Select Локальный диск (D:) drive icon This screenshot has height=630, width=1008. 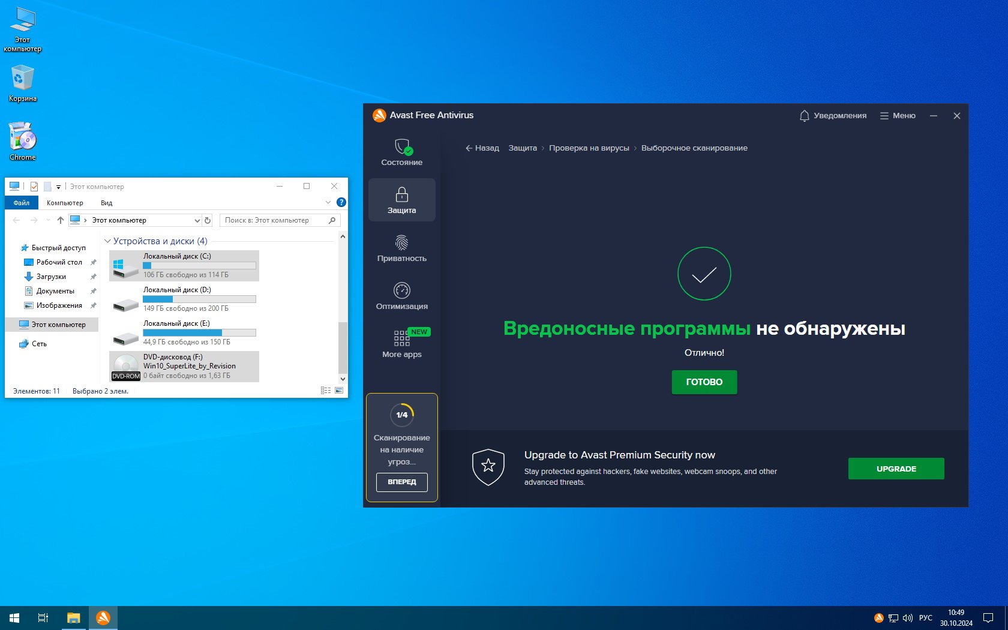[x=126, y=305]
